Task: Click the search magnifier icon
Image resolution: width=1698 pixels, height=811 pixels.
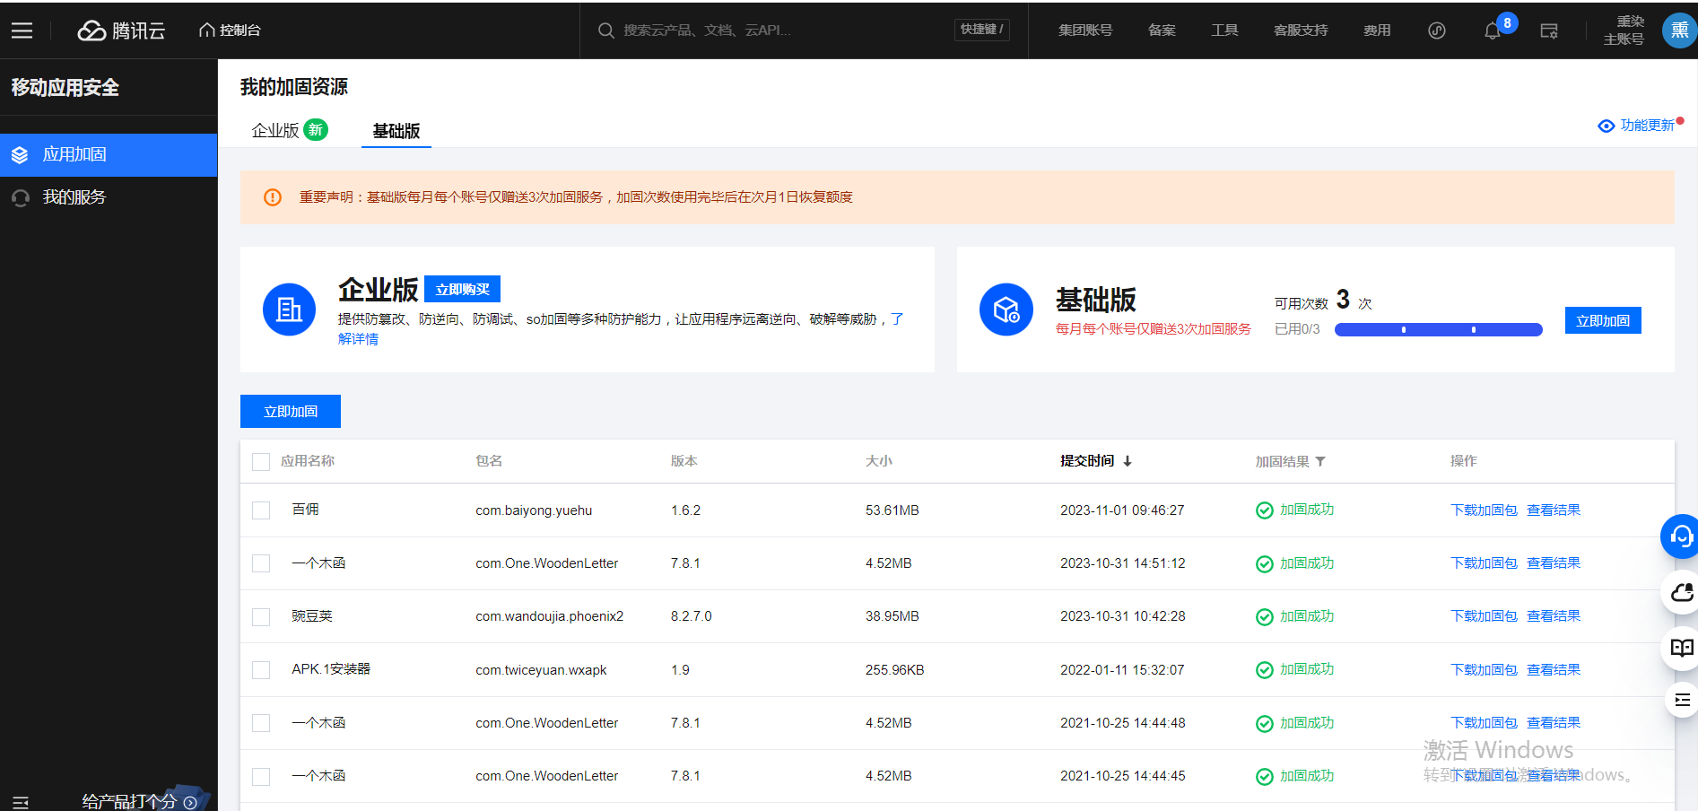Action: pyautogui.click(x=606, y=31)
